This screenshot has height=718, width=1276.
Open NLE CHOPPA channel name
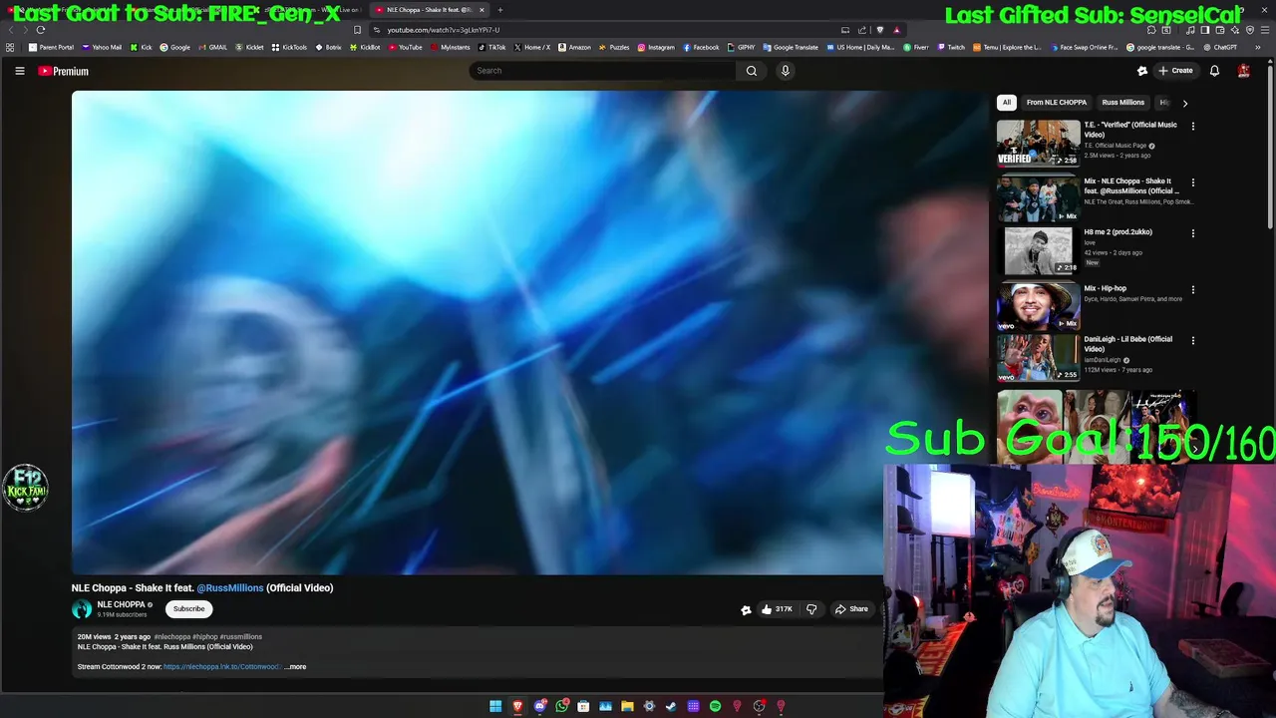pyautogui.click(x=122, y=604)
